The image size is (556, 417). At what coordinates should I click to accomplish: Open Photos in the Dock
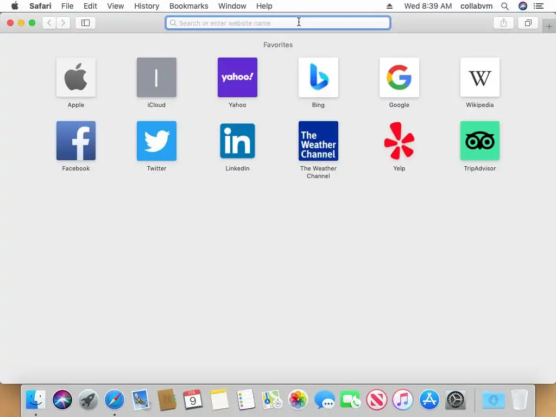point(298,400)
